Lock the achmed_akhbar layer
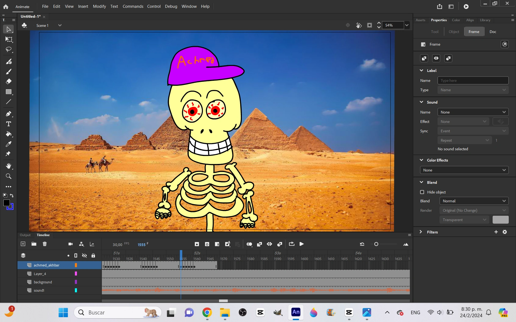 93,265
